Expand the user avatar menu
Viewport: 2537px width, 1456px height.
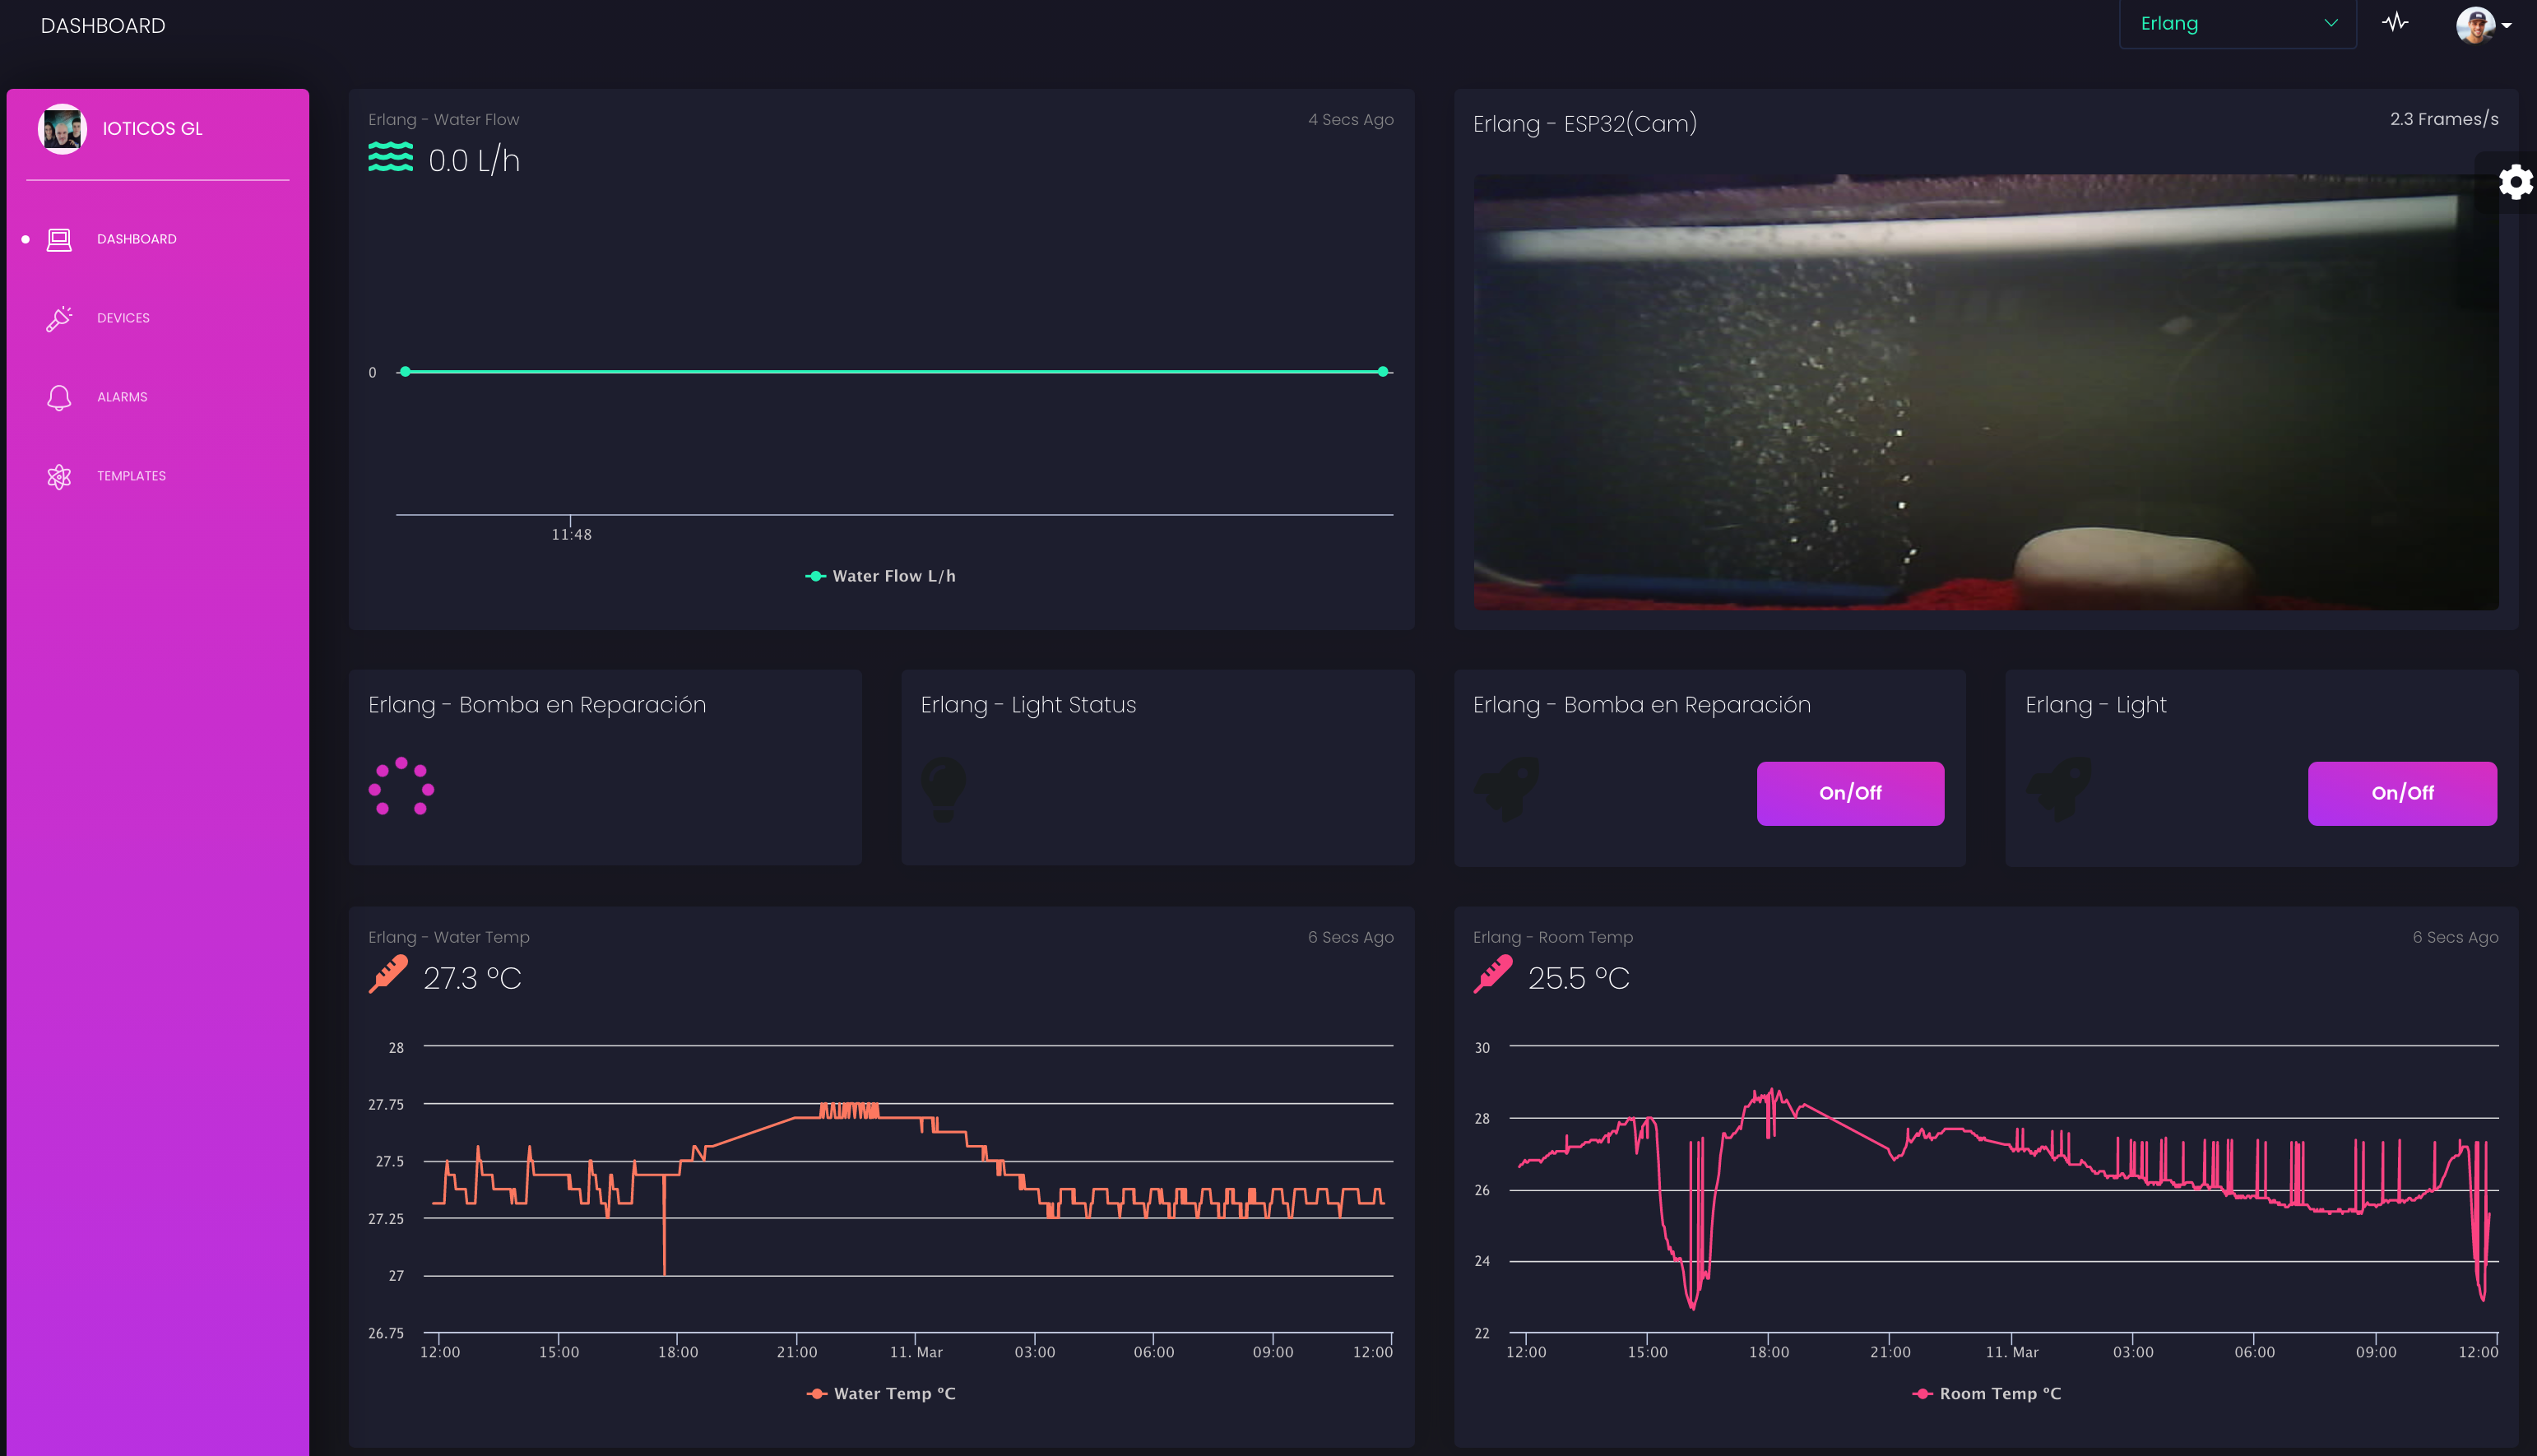click(x=2483, y=25)
